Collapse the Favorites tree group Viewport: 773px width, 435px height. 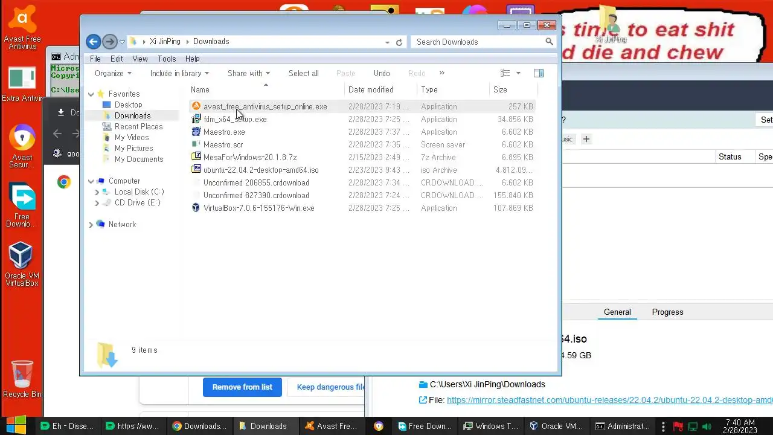(x=91, y=94)
